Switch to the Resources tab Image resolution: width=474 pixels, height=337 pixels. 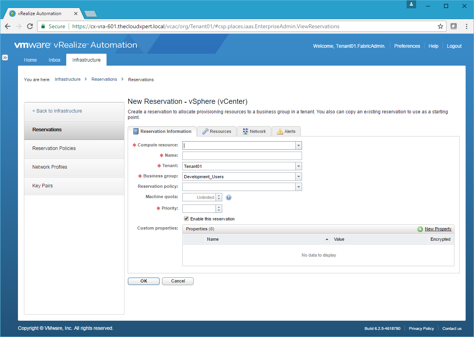click(x=217, y=131)
